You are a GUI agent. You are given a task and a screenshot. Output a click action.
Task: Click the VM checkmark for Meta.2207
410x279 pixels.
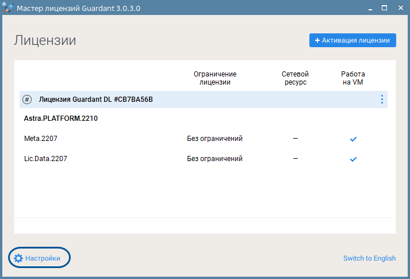(353, 139)
